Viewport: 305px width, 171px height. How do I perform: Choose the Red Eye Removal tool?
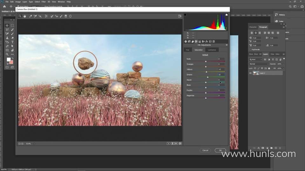click(x=57, y=16)
